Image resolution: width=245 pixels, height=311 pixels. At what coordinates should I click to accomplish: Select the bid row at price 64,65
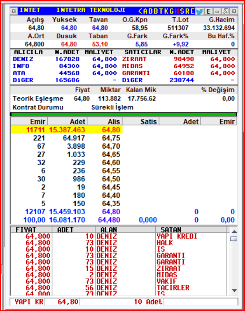[66, 154]
